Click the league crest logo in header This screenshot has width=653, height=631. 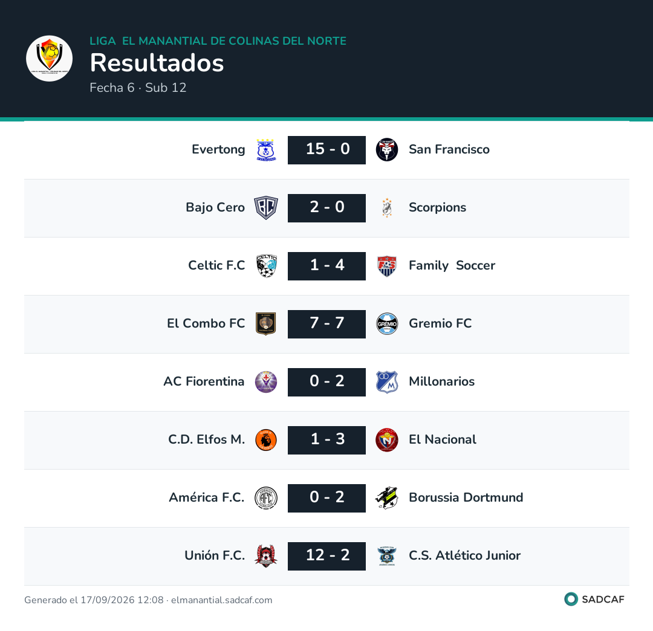click(49, 58)
